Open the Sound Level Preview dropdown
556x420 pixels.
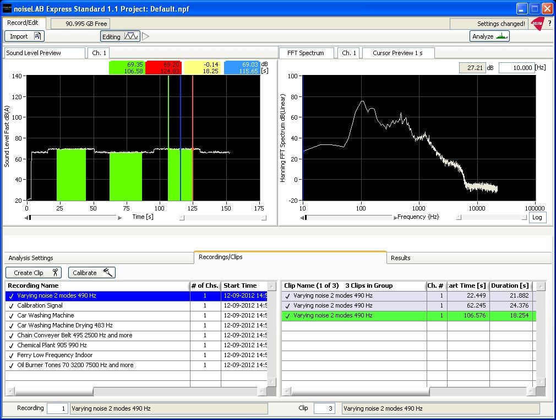(x=45, y=53)
